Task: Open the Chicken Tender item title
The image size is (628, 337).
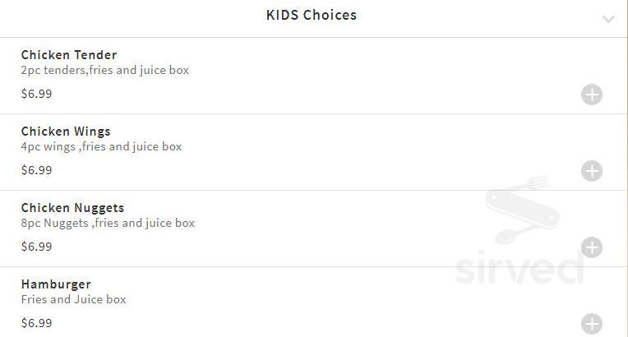Action: [69, 54]
